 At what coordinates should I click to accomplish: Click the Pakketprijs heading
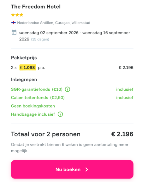(x=24, y=58)
